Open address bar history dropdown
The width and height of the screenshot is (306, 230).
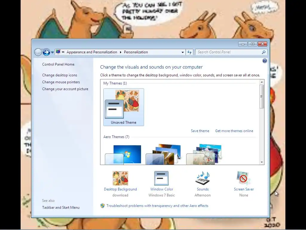[183, 52]
